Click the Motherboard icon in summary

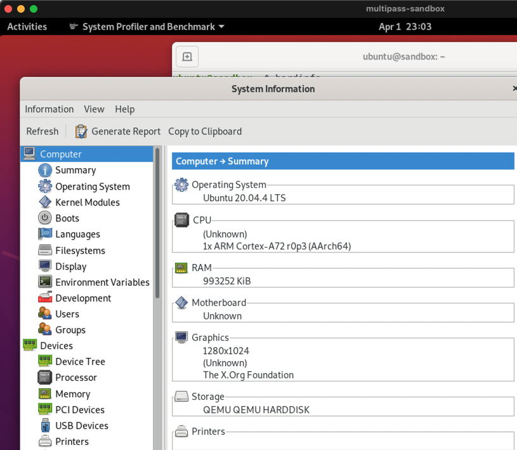181,303
